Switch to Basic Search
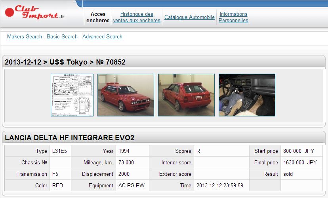 click(x=62, y=36)
